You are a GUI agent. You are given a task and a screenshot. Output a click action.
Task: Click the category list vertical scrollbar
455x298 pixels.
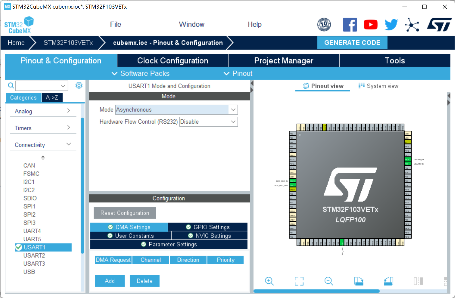pos(82,186)
